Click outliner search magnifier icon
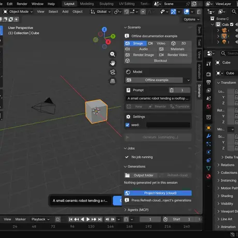This screenshot has height=238, width=238. point(234,11)
